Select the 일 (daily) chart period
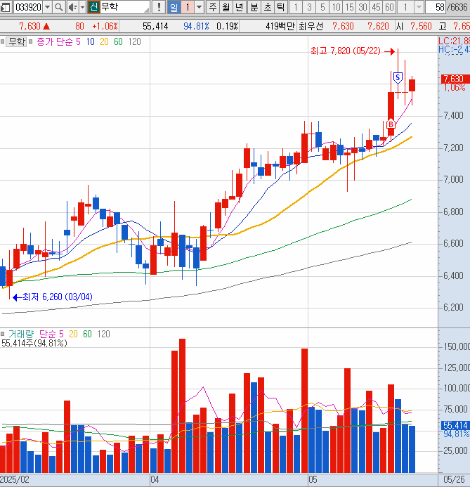470x487 pixels. (174, 7)
